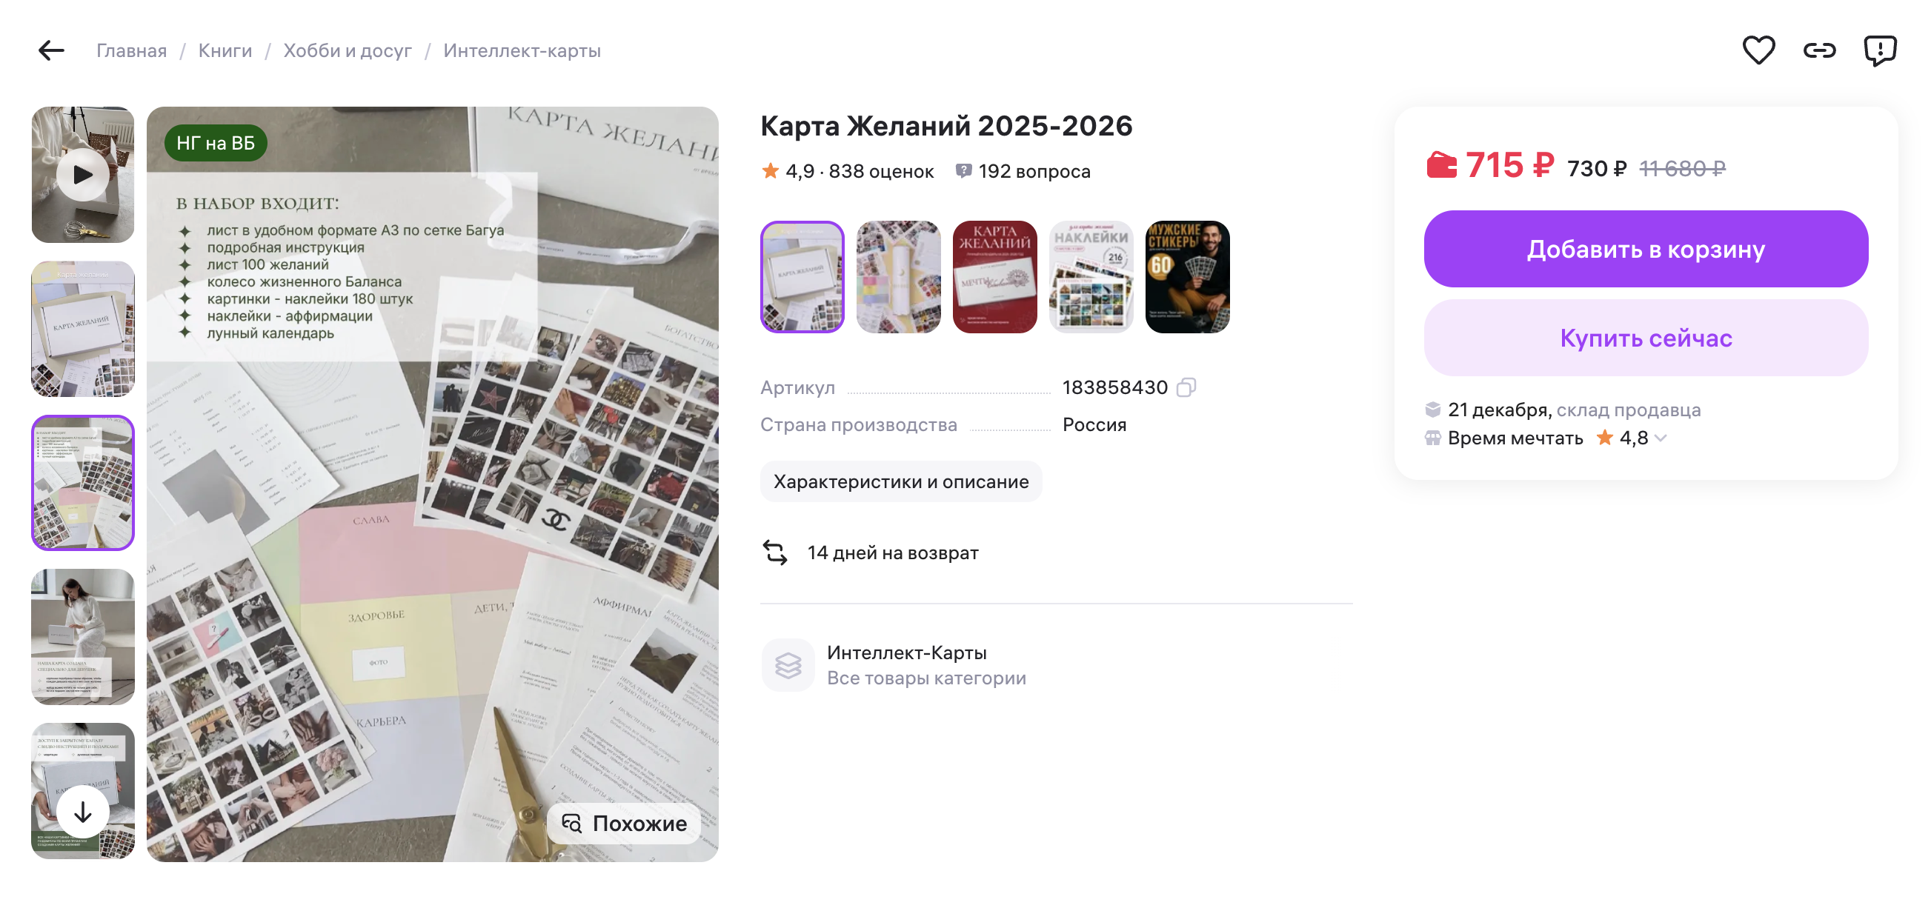Open Характеристики и описание details
Screen dimensions: 1931x911
pos(900,481)
